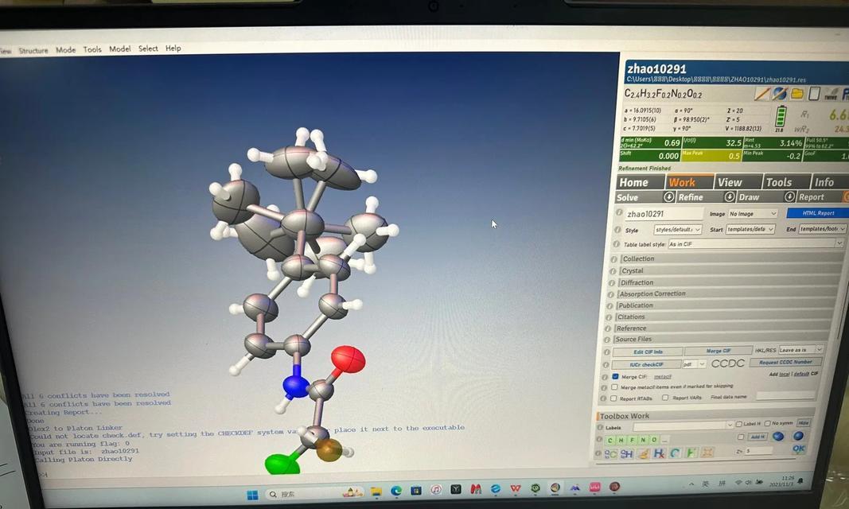Click the Edit CIF Info button

[x=648, y=352]
